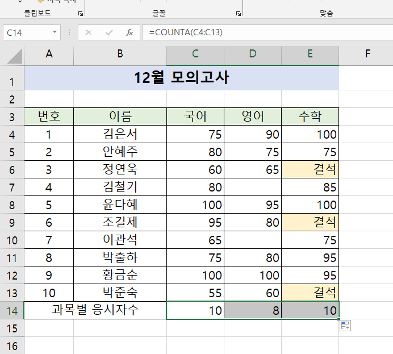The image size is (393, 354).
Task: Select row 1 header
Action: (x=12, y=78)
